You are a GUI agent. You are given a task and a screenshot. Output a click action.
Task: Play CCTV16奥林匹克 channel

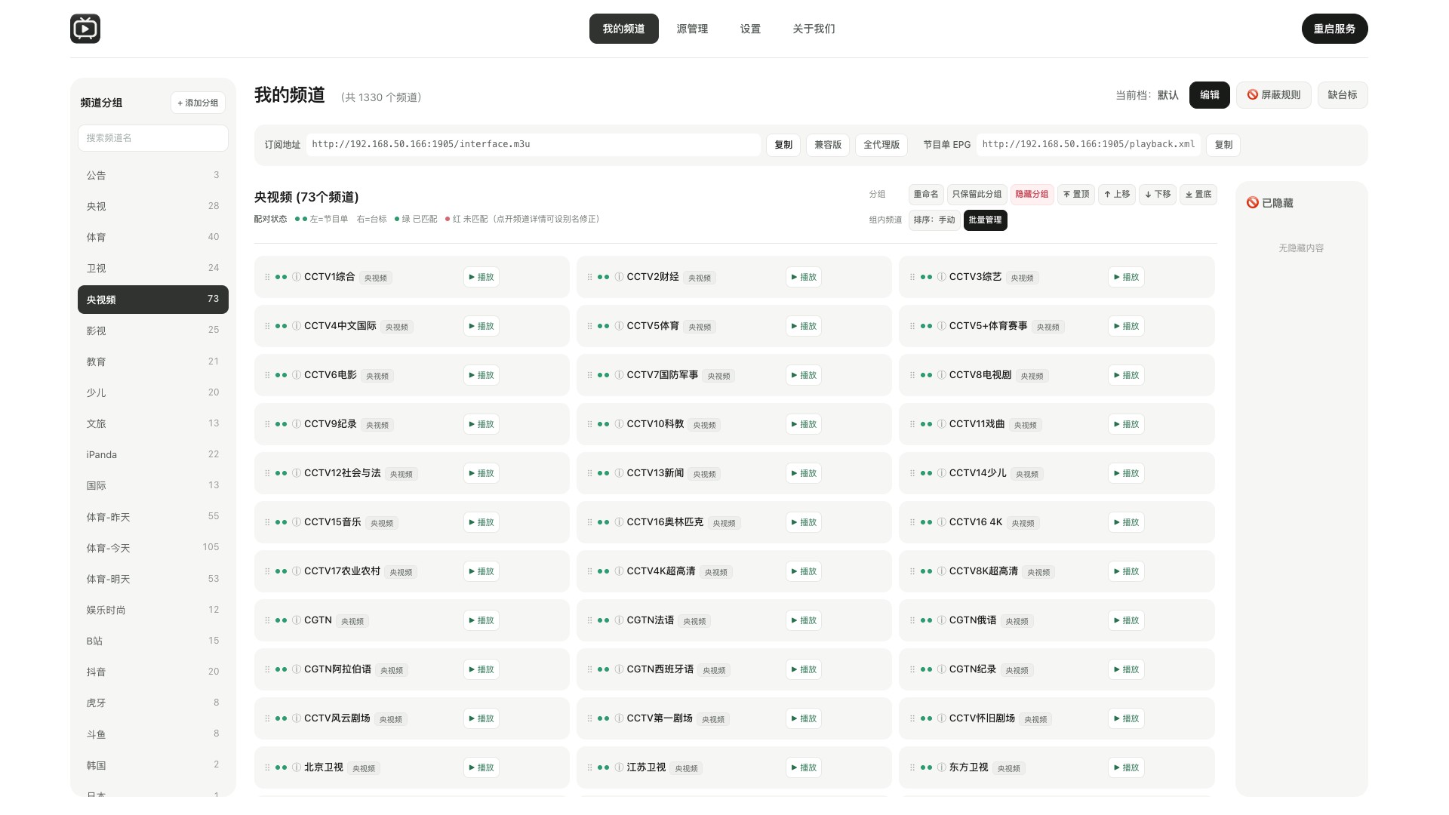click(804, 522)
